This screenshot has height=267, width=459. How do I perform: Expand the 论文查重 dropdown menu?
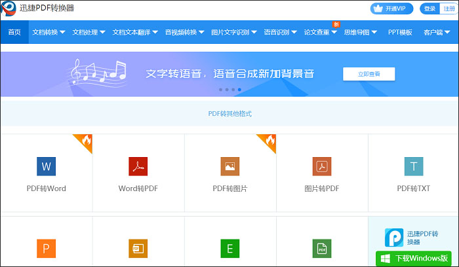pos(321,32)
